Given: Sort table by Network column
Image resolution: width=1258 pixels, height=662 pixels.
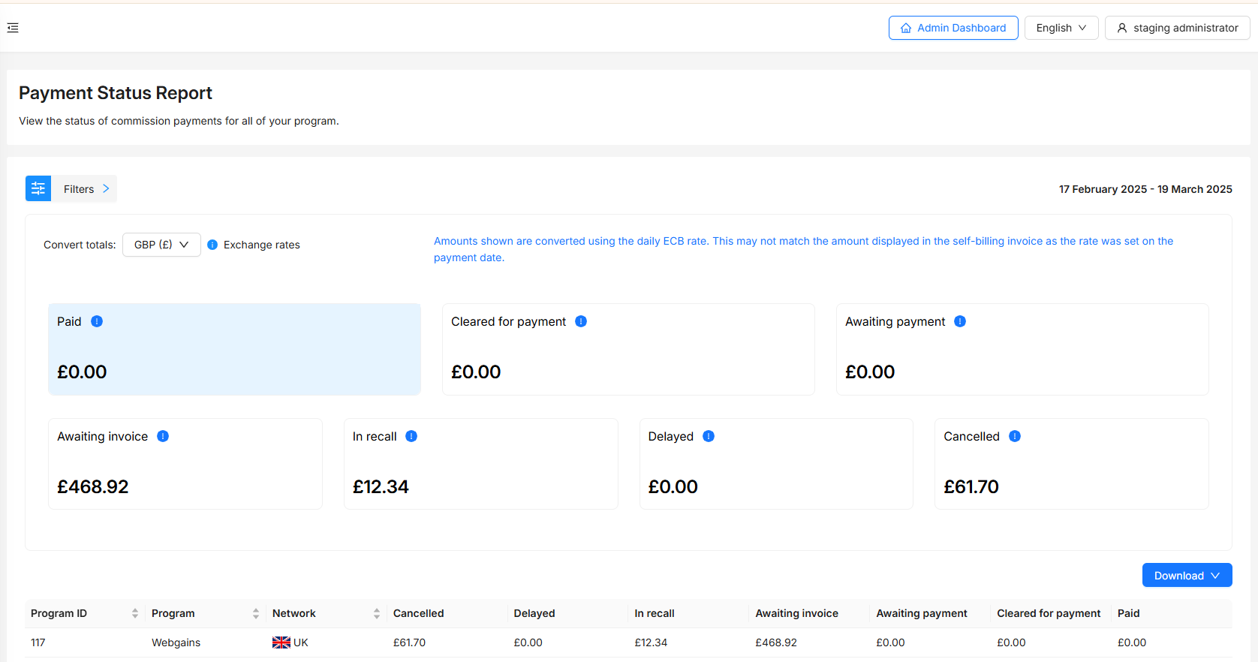Looking at the screenshot, I should pos(377,613).
